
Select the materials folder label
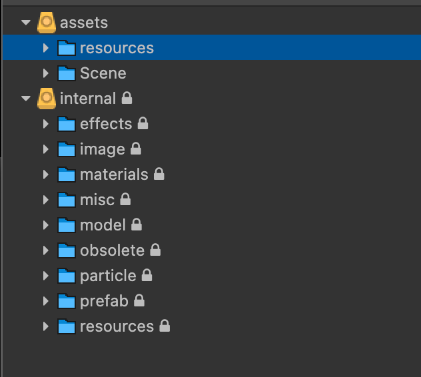pyautogui.click(x=114, y=175)
